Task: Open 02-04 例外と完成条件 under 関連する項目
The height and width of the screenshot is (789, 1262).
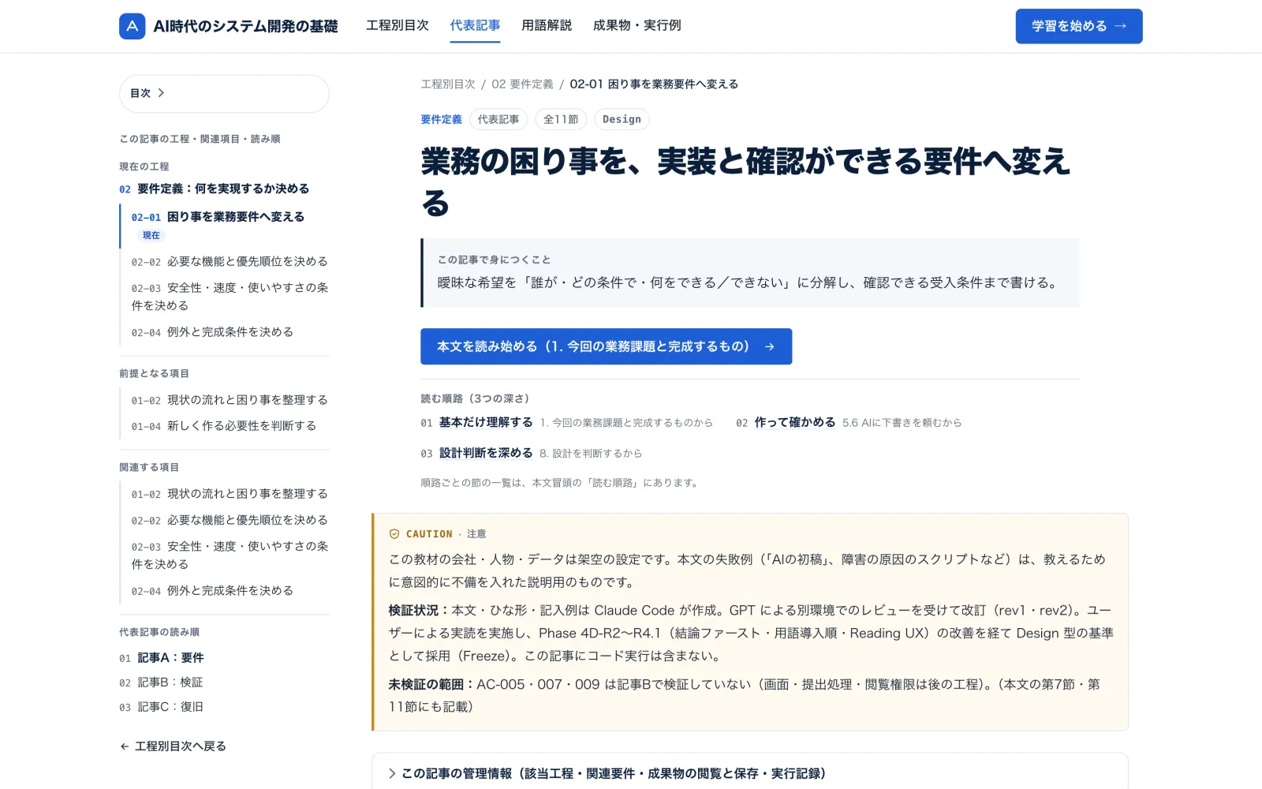Action: coord(212,590)
